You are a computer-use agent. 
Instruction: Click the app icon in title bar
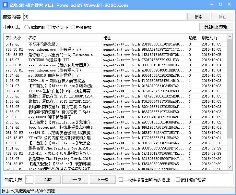pos(5,5)
